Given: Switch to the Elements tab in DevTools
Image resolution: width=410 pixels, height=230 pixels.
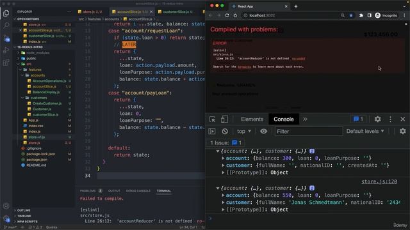Looking at the screenshot, I should tap(252, 119).
